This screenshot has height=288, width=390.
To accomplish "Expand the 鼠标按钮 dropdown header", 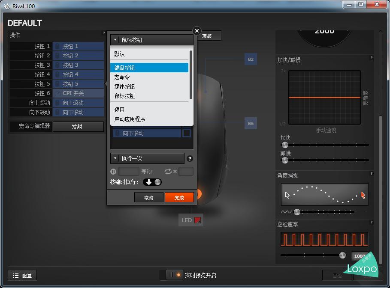I will click(x=151, y=40).
